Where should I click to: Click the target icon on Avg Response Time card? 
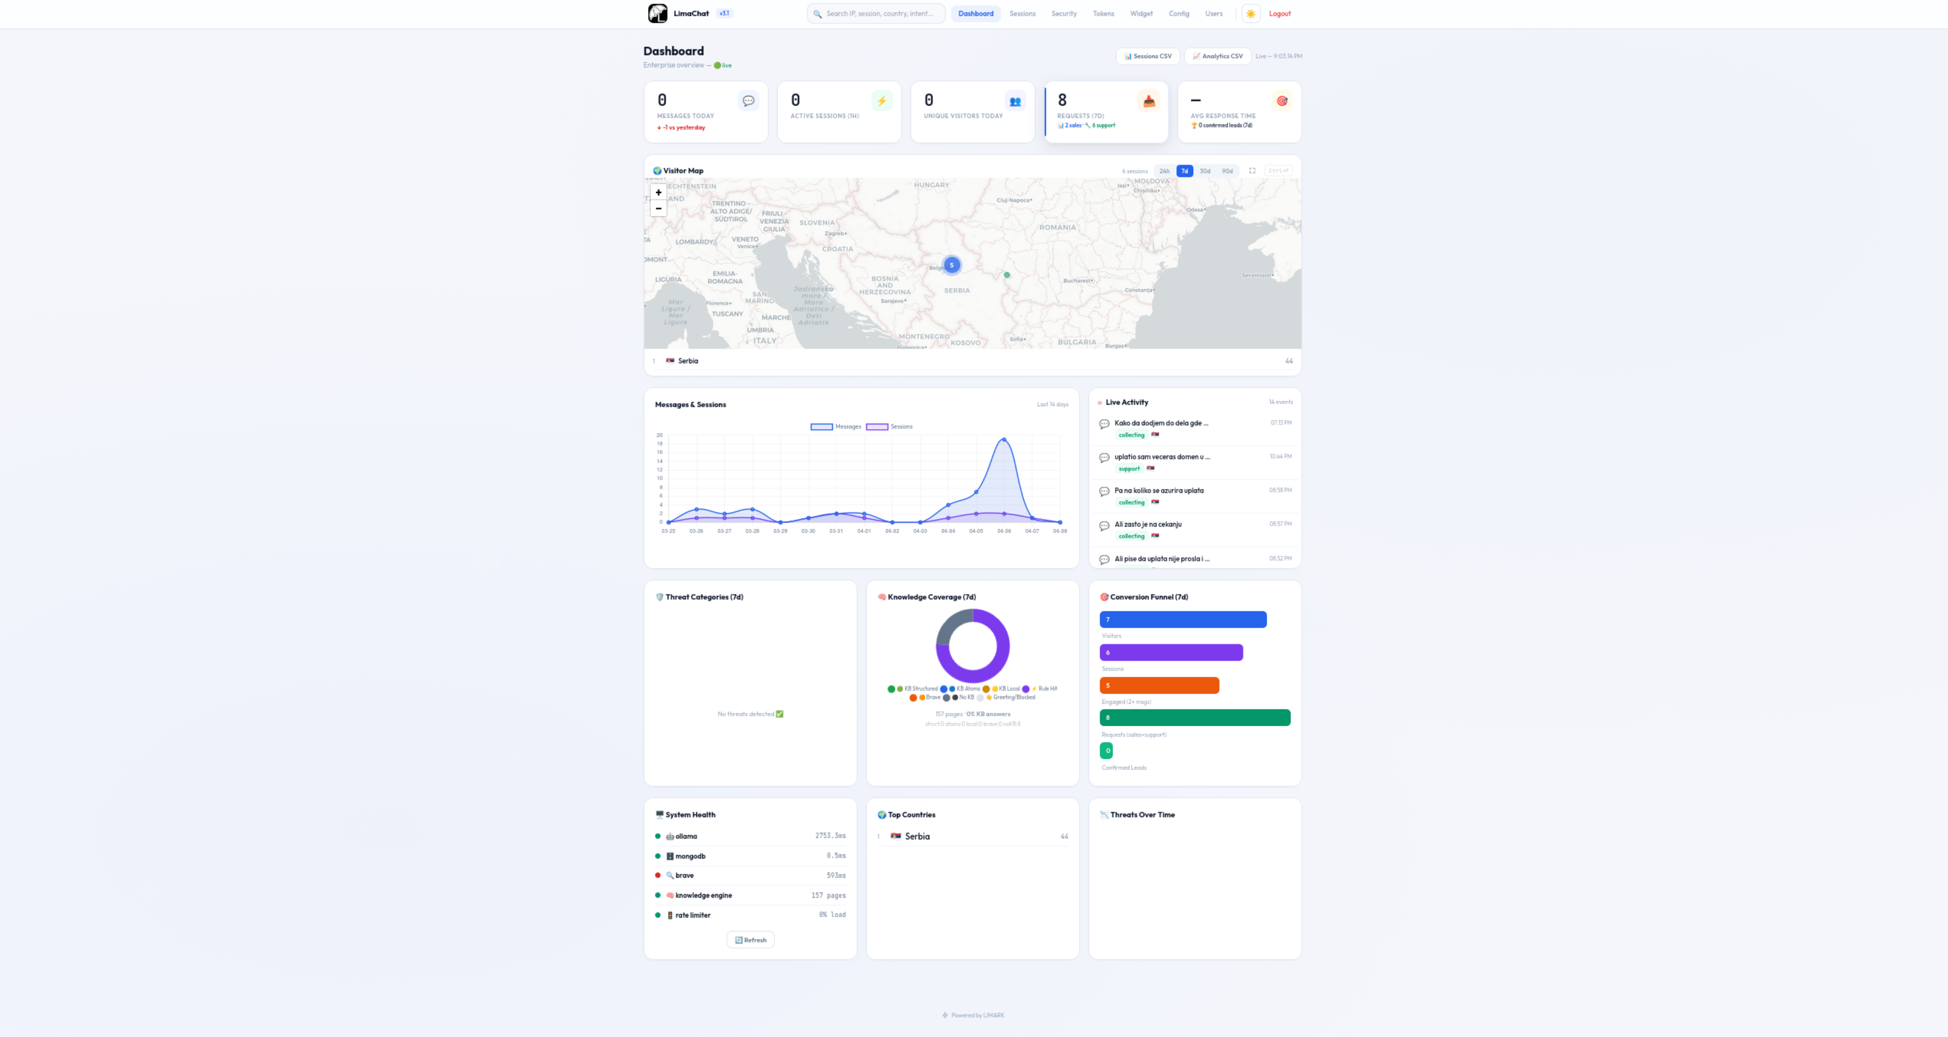coord(1282,101)
